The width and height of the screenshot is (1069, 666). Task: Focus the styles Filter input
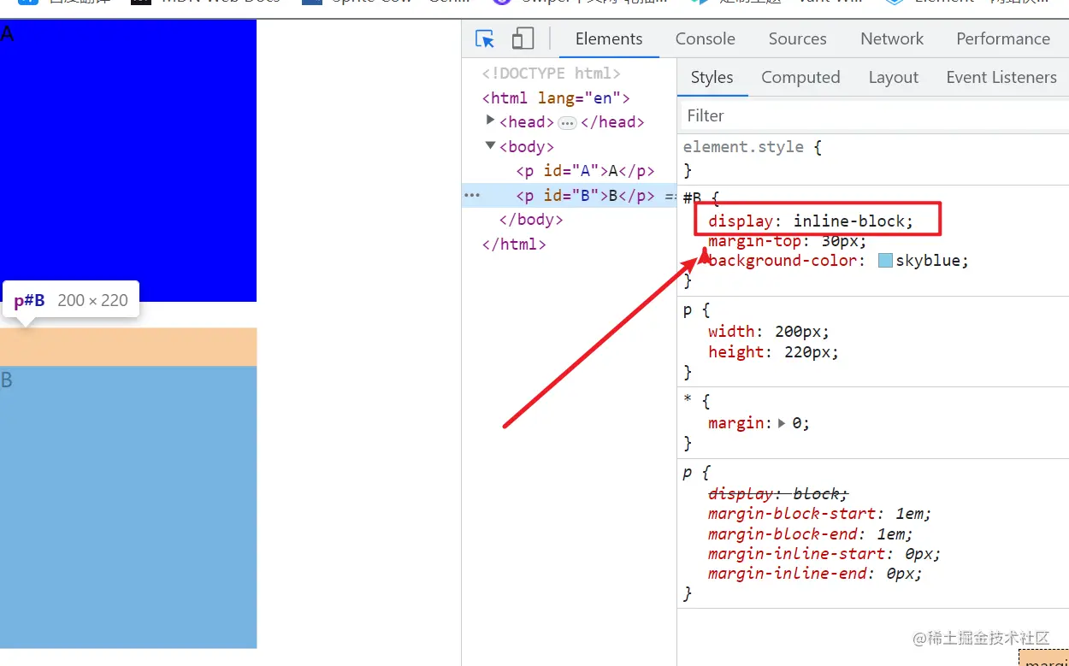(x=875, y=115)
